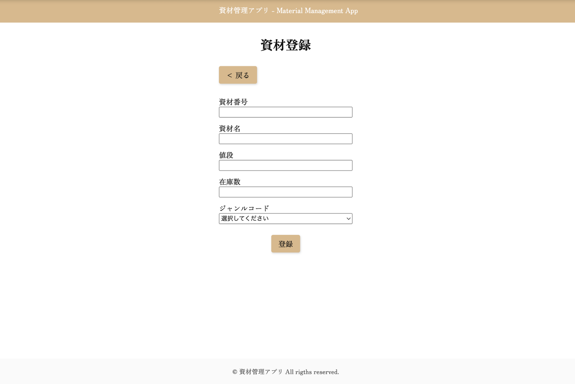Click the 資材名 label
This screenshot has width=575, height=384.
click(x=229, y=129)
